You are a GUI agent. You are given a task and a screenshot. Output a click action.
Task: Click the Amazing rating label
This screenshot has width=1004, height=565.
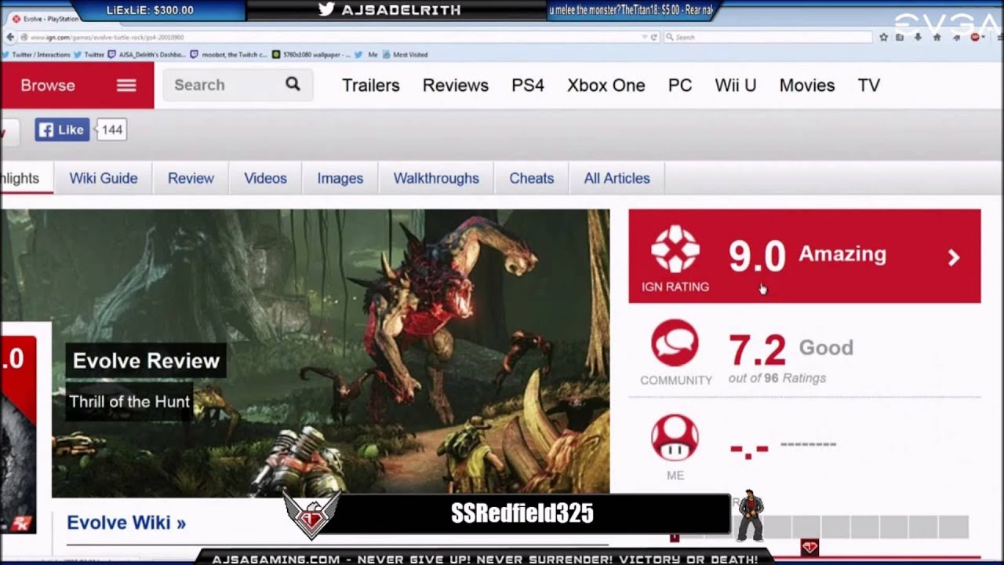pos(842,253)
